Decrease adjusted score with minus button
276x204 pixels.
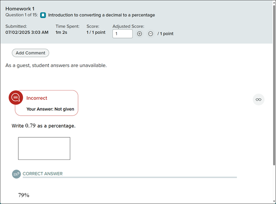150,34
